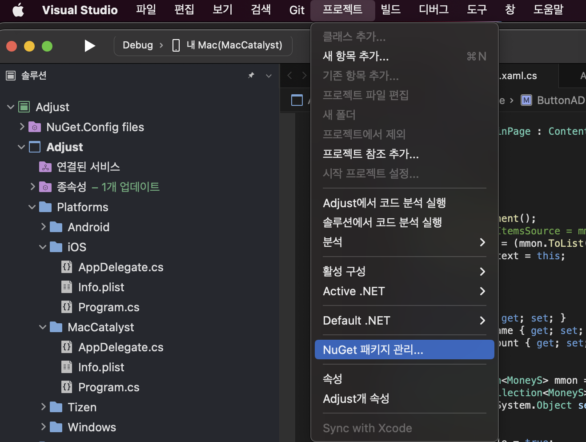Open the Apple menu
The height and width of the screenshot is (442, 586).
click(x=18, y=10)
